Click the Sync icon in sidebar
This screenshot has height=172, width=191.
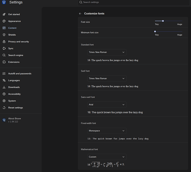pyautogui.click(x=4, y=49)
